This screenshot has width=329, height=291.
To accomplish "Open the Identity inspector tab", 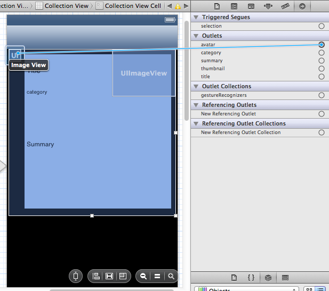I will coord(251,6).
